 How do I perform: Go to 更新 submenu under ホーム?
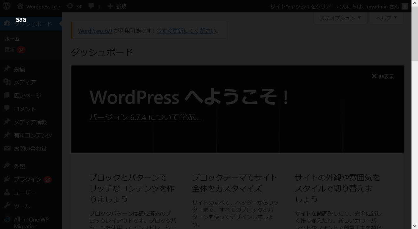[10, 50]
